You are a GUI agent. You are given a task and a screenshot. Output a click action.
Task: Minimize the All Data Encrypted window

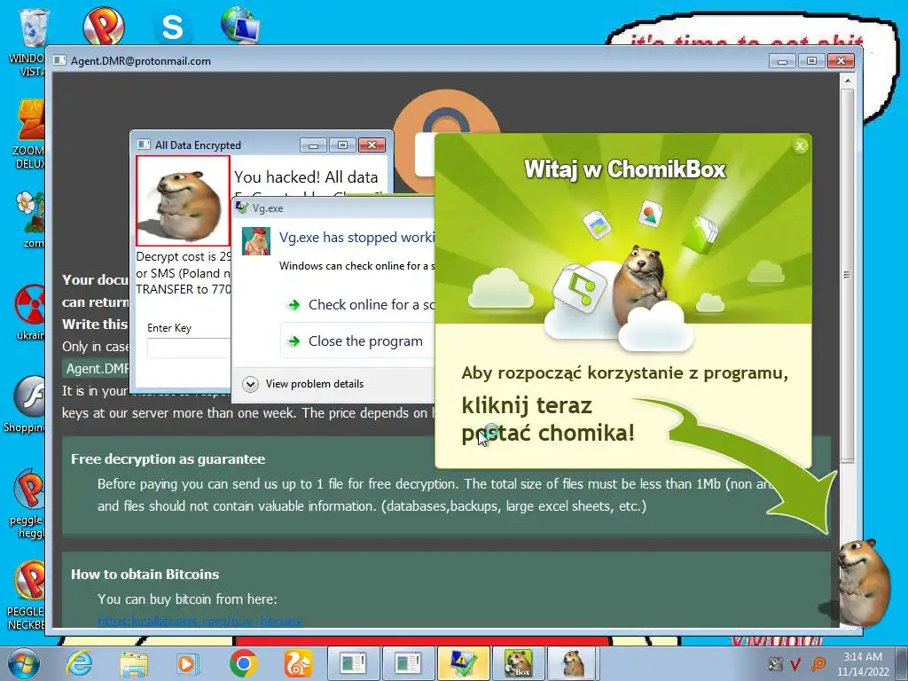(x=313, y=145)
